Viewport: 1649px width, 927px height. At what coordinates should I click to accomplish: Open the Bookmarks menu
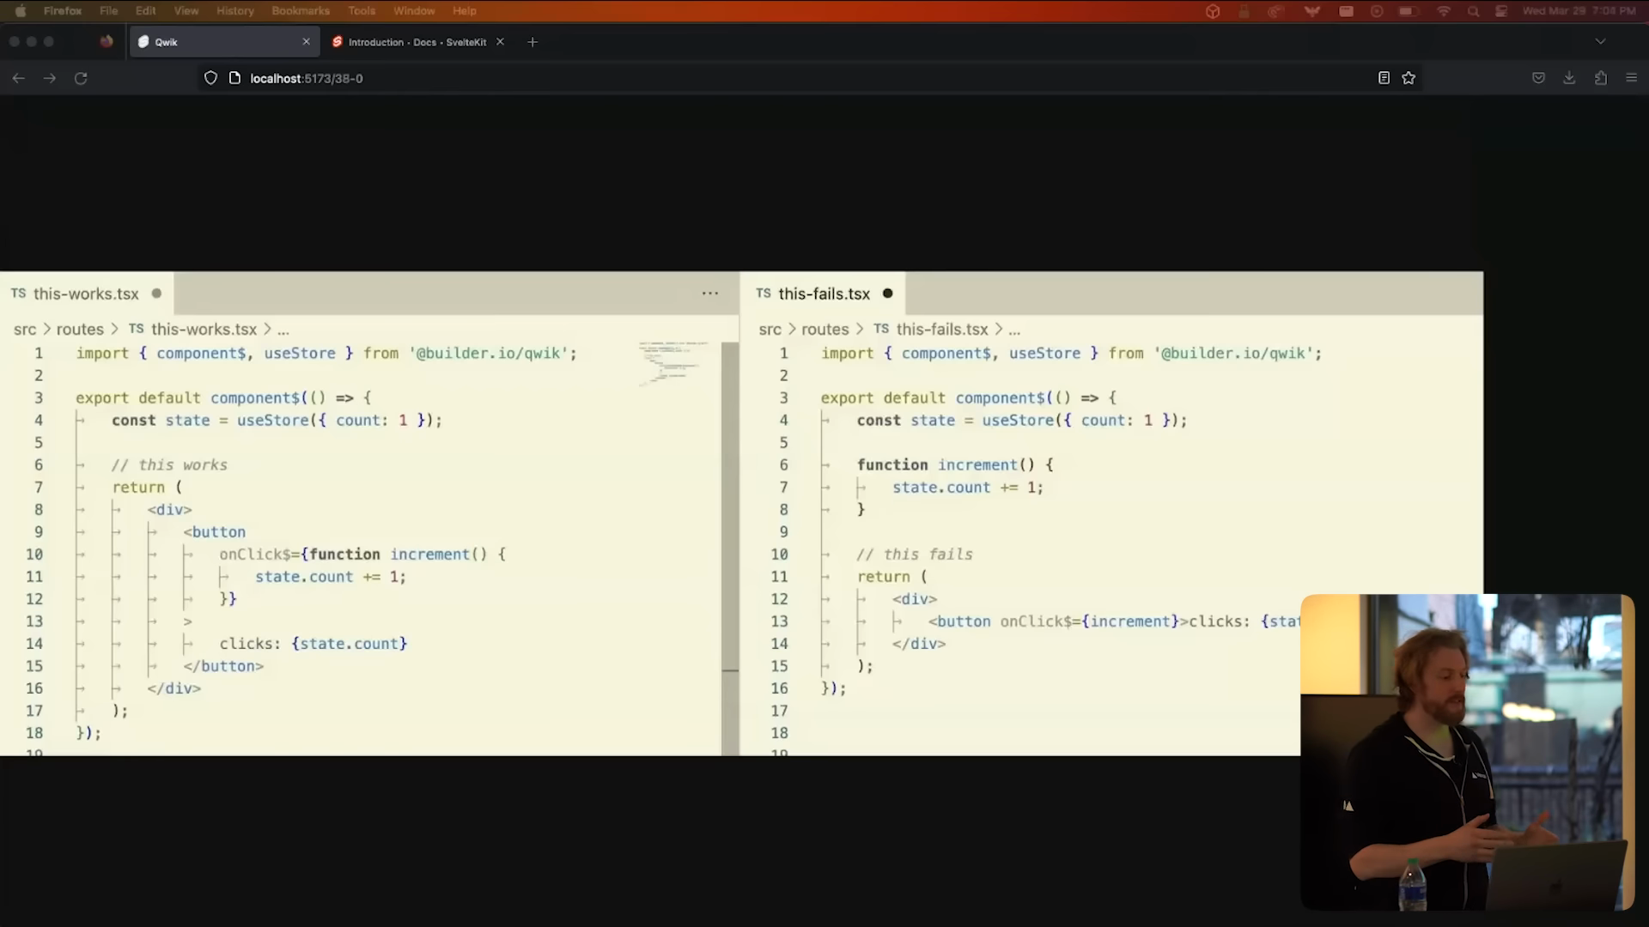pos(300,11)
